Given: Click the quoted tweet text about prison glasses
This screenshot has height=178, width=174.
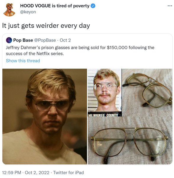Looking at the screenshot, I should pos(80,50).
